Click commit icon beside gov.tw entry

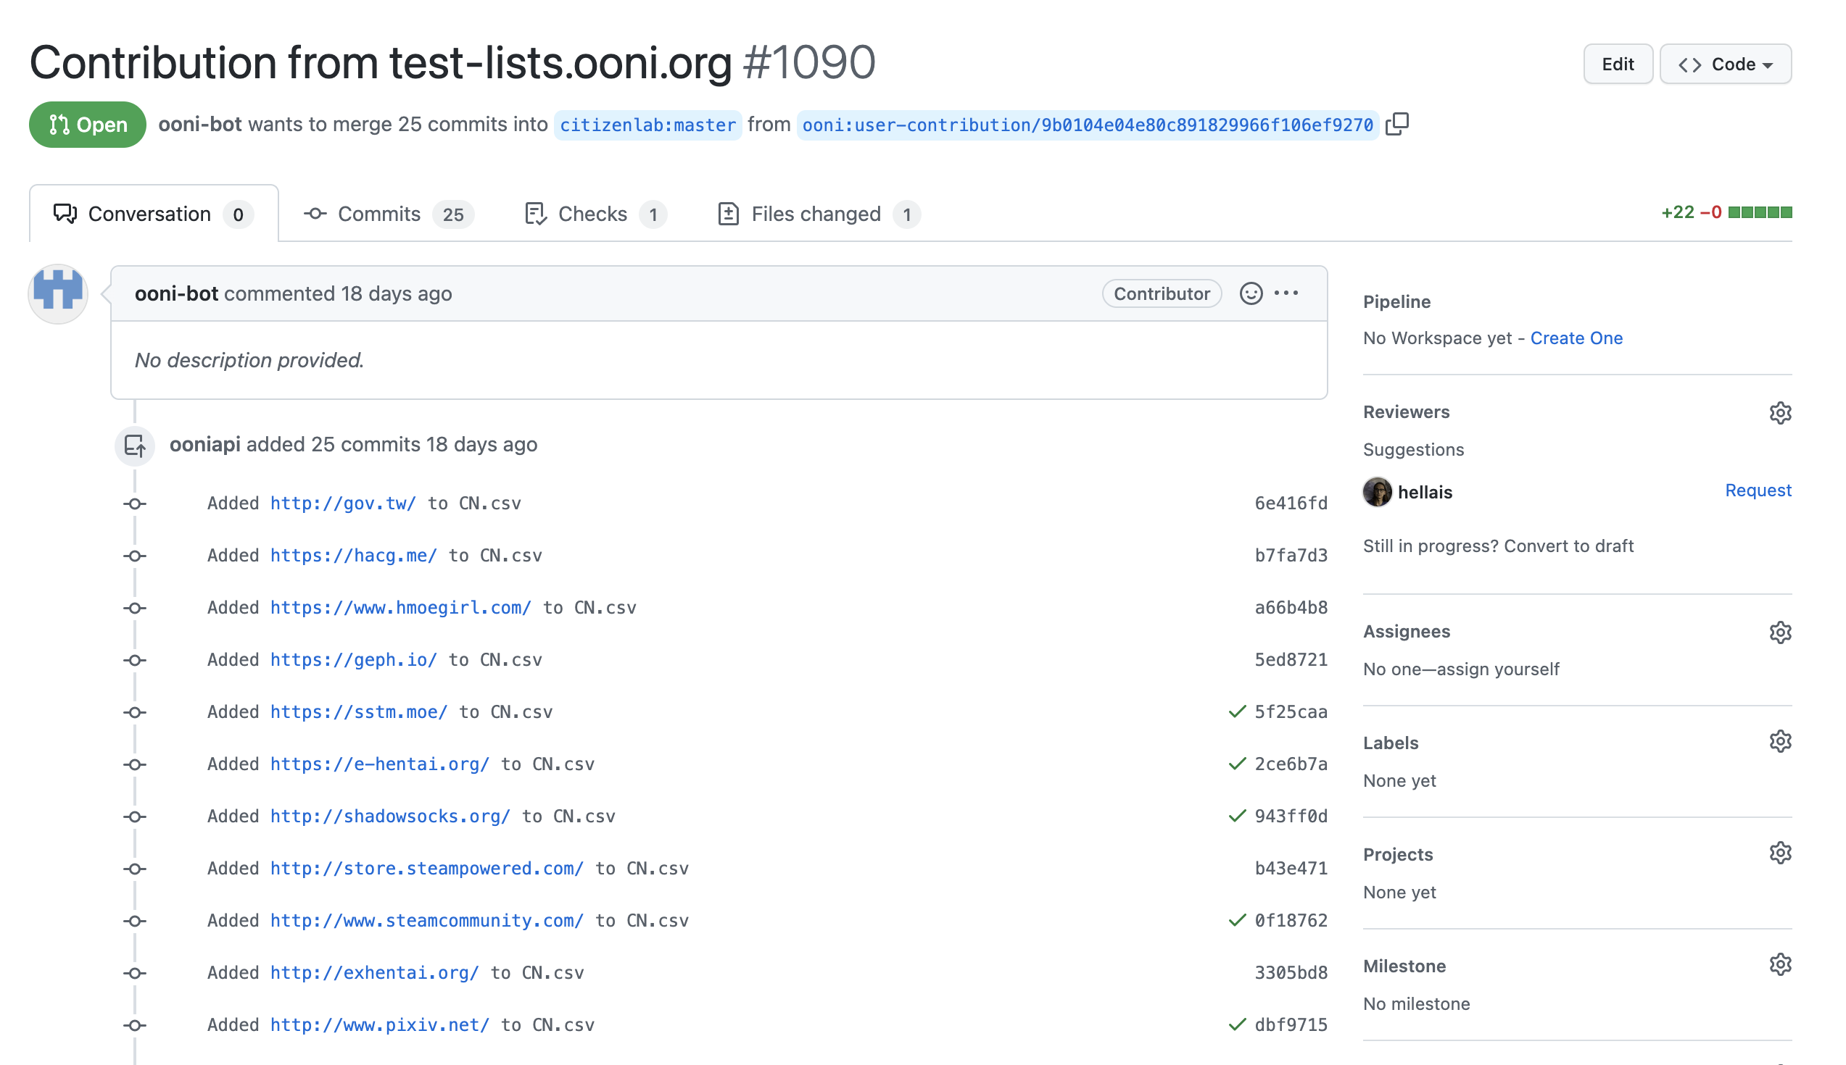pos(135,504)
